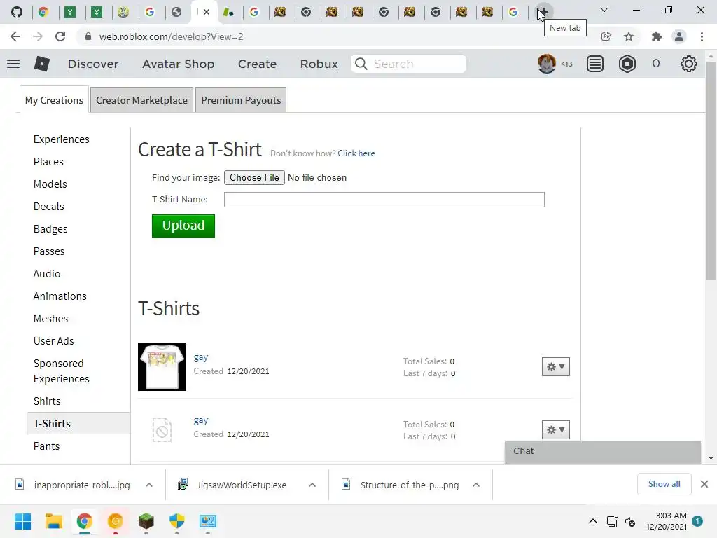Screen dimensions: 717x538
Task: Open Minecraft block icon on taskbar
Action: coord(146,521)
